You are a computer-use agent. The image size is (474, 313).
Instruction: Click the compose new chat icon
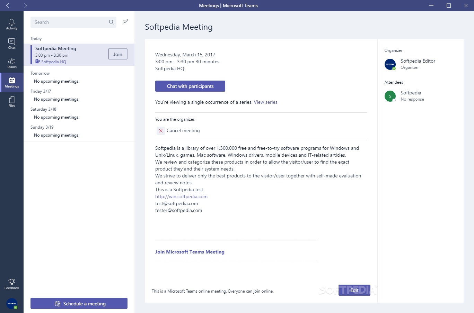click(x=125, y=22)
